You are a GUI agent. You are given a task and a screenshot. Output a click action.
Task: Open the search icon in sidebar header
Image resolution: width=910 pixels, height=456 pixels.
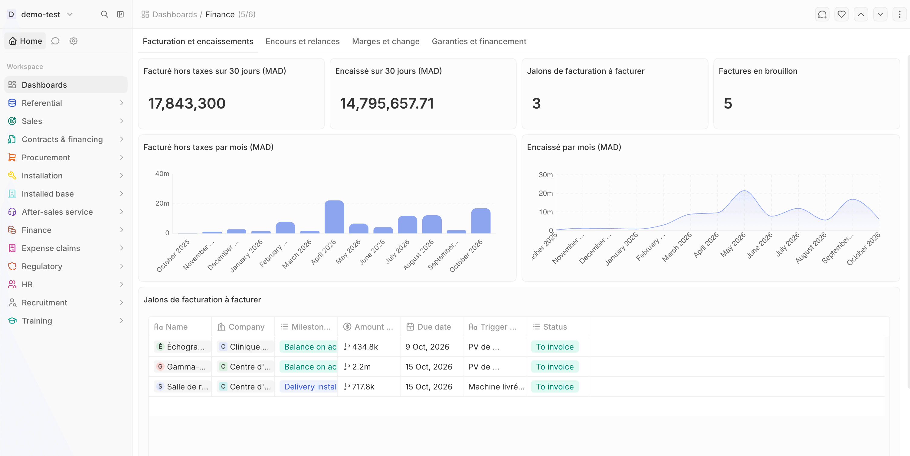[104, 15]
